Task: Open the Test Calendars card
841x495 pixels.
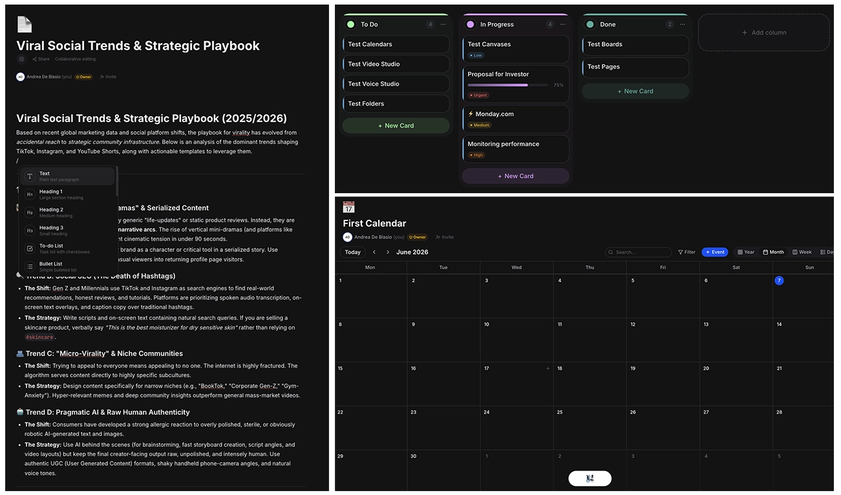Action: [x=396, y=45]
